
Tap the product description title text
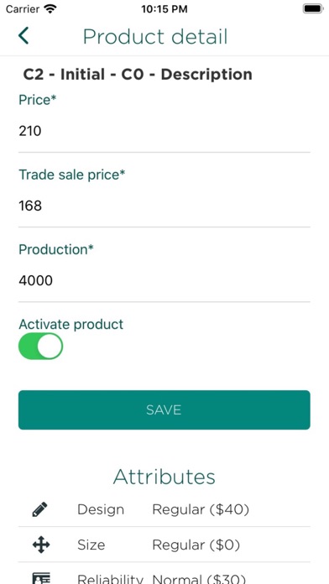coord(138,75)
